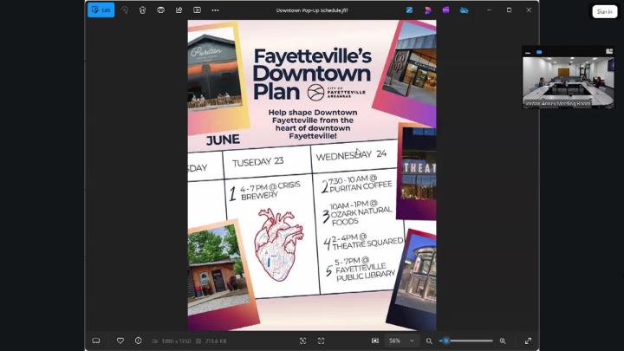The width and height of the screenshot is (624, 351).
Task: Show the filmstrip with bottom-left icon
Action: [96, 341]
